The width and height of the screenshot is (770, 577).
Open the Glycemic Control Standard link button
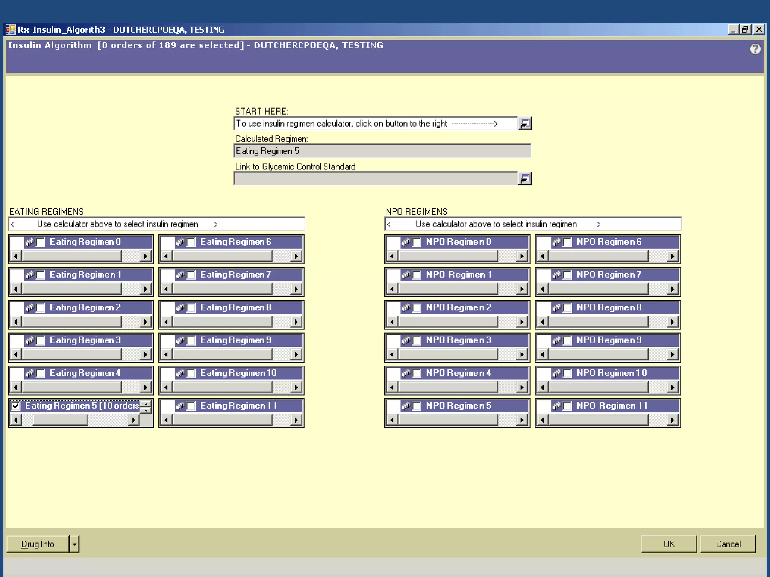click(x=524, y=179)
